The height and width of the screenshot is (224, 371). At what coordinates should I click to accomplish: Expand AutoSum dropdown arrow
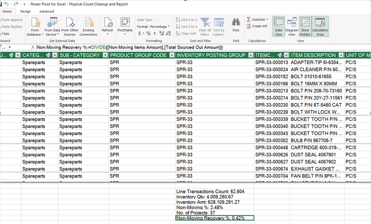coord(268,19)
